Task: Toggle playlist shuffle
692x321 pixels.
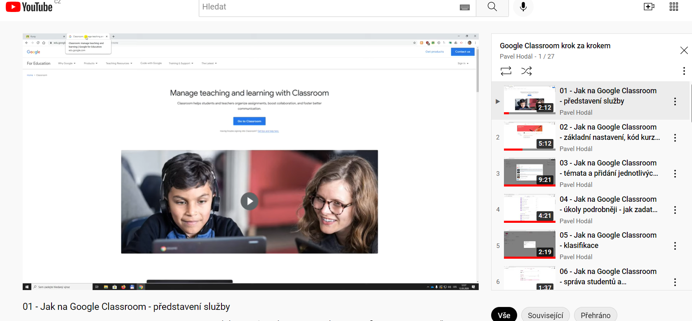Action: (x=527, y=71)
